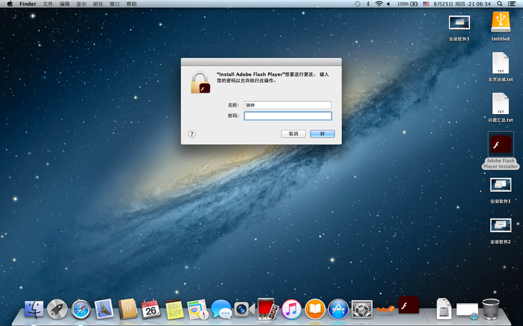This screenshot has width=523, height=326.
Task: Click Flash installer icon in Dock
Action: click(x=409, y=305)
